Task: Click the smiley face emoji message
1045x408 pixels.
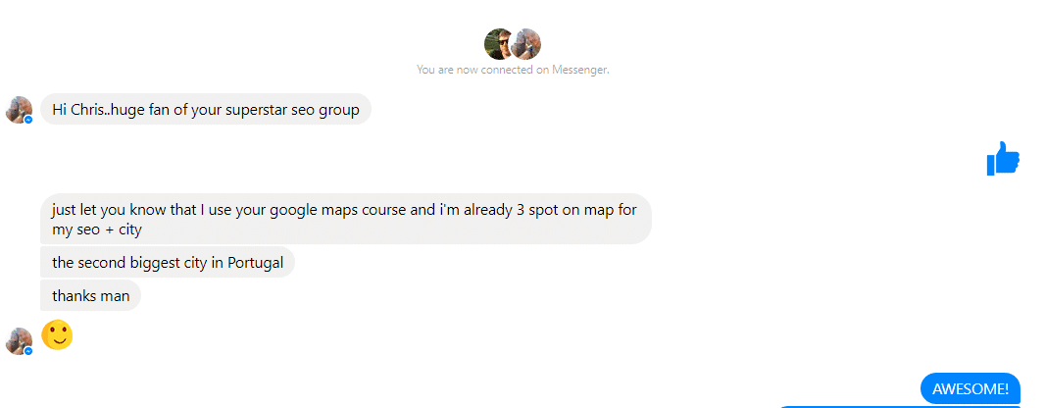Action: coord(57,334)
